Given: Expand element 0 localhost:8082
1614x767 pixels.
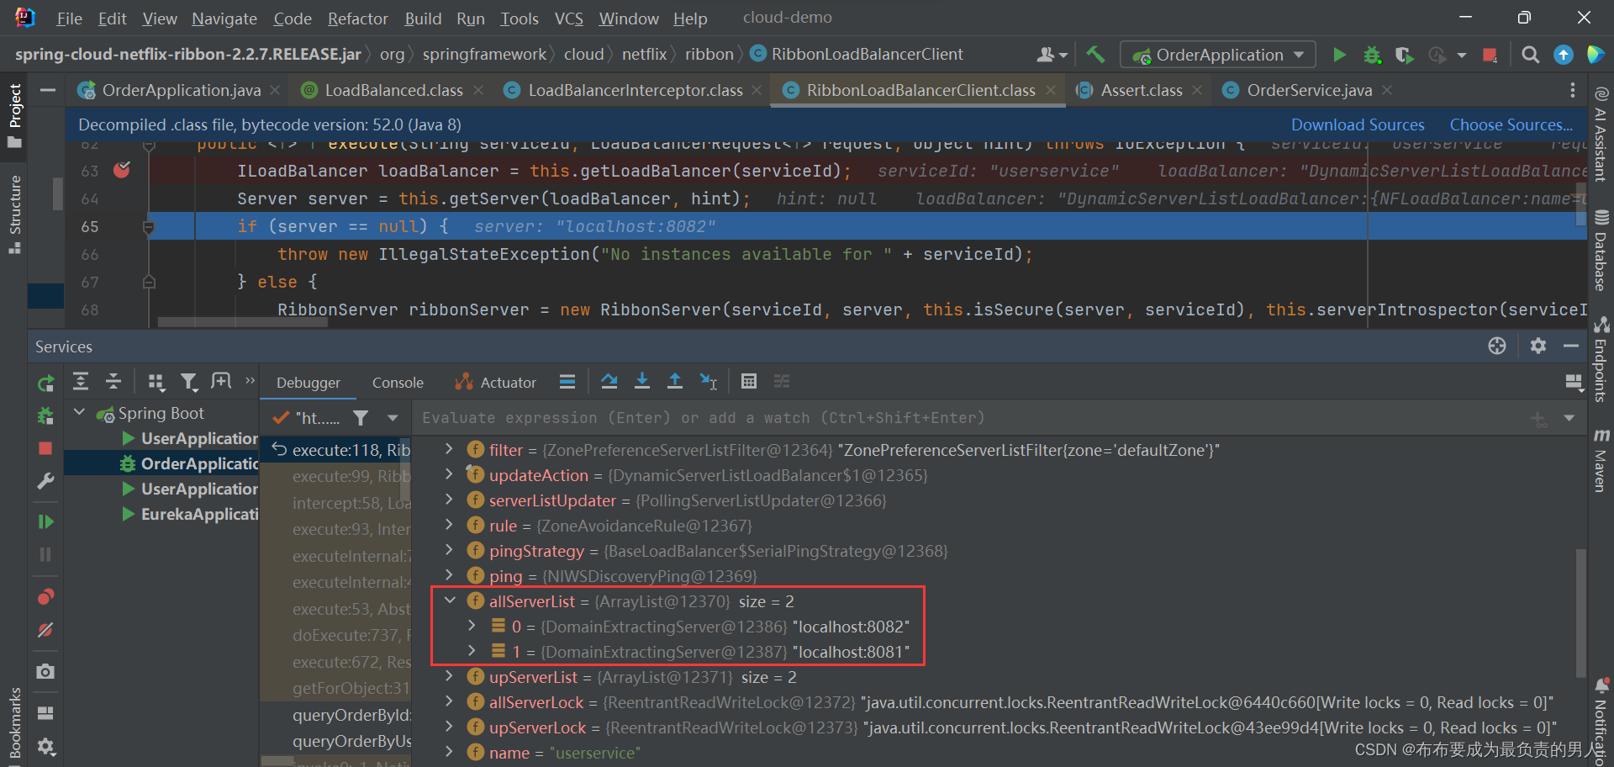Looking at the screenshot, I should pos(472,626).
